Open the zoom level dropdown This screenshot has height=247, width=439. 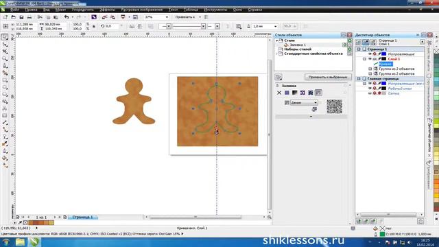[x=167, y=17]
